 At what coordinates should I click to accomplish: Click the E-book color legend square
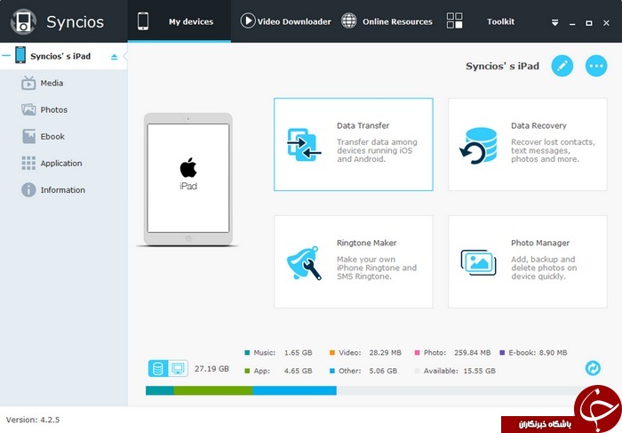[502, 352]
